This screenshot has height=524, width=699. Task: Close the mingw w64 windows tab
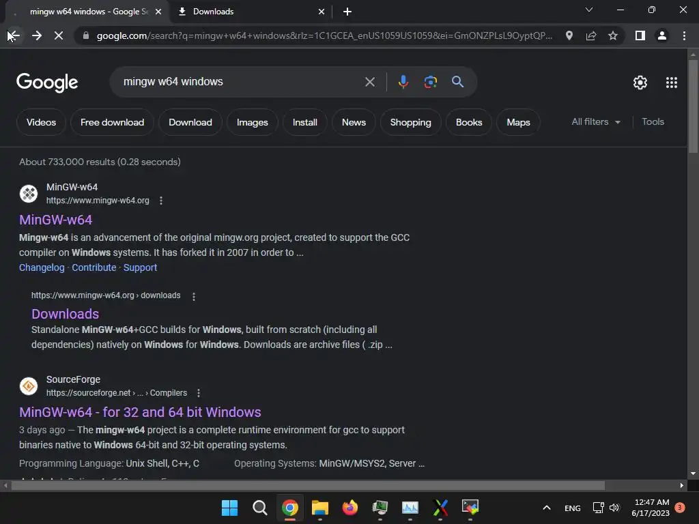[158, 12]
